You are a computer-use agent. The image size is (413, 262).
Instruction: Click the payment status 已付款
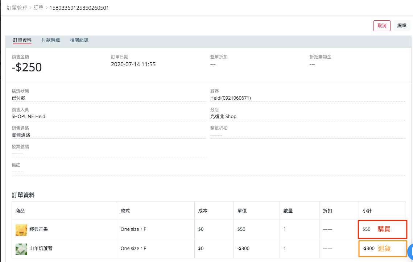coord(18,98)
